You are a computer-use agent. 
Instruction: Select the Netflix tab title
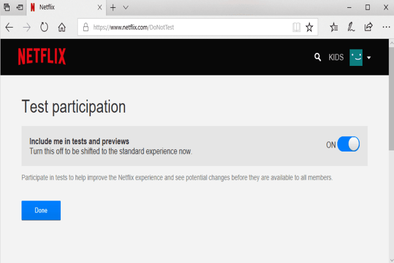(x=47, y=7)
